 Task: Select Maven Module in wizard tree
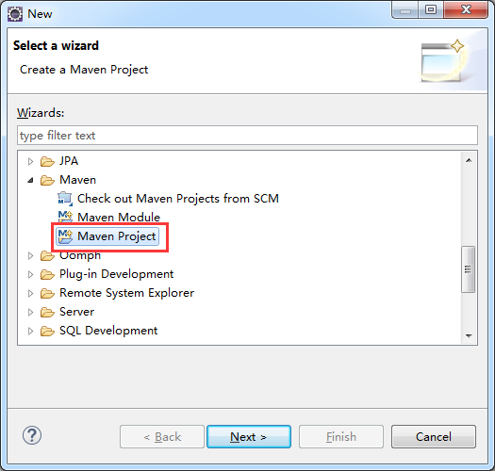click(x=119, y=217)
